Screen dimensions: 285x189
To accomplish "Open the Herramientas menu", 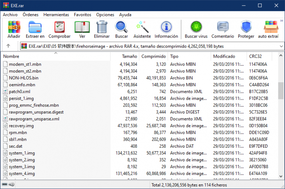I will pos(56,15).
